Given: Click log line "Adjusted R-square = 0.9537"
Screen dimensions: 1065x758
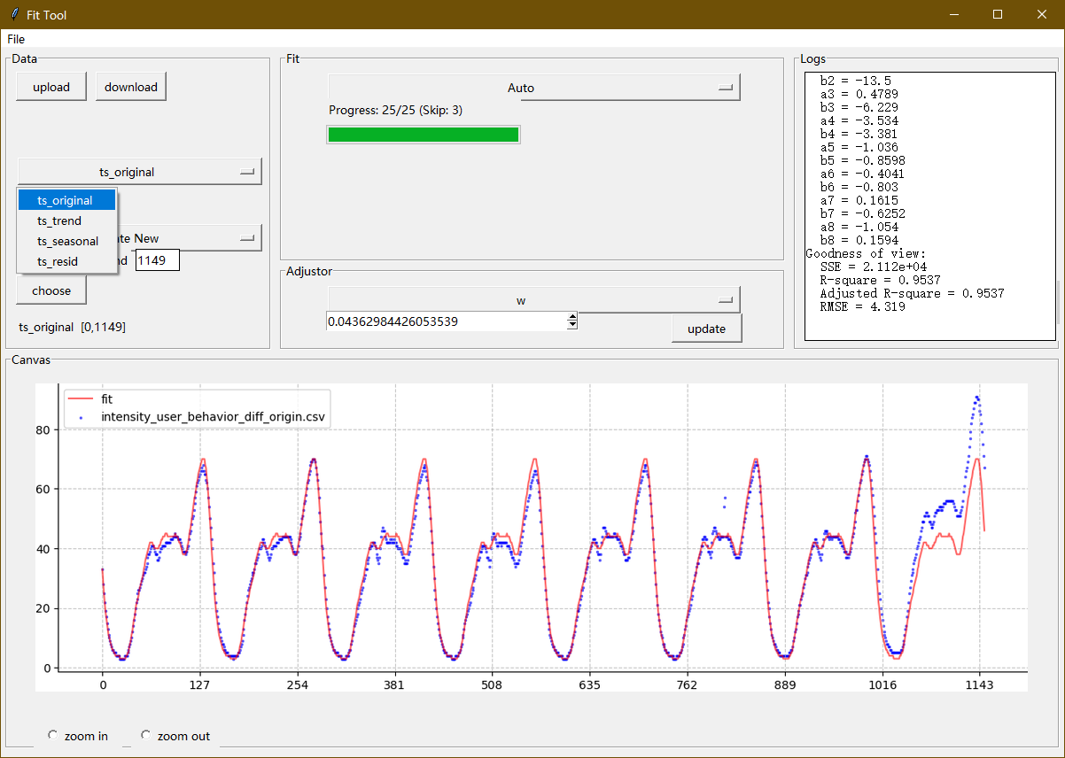Looking at the screenshot, I should coord(912,293).
